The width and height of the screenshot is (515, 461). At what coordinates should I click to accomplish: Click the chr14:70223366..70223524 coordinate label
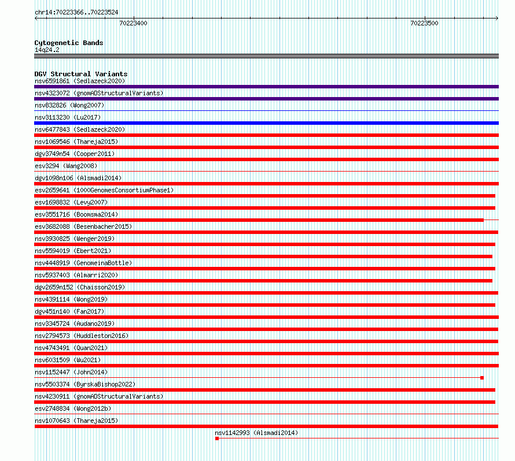[76, 12]
